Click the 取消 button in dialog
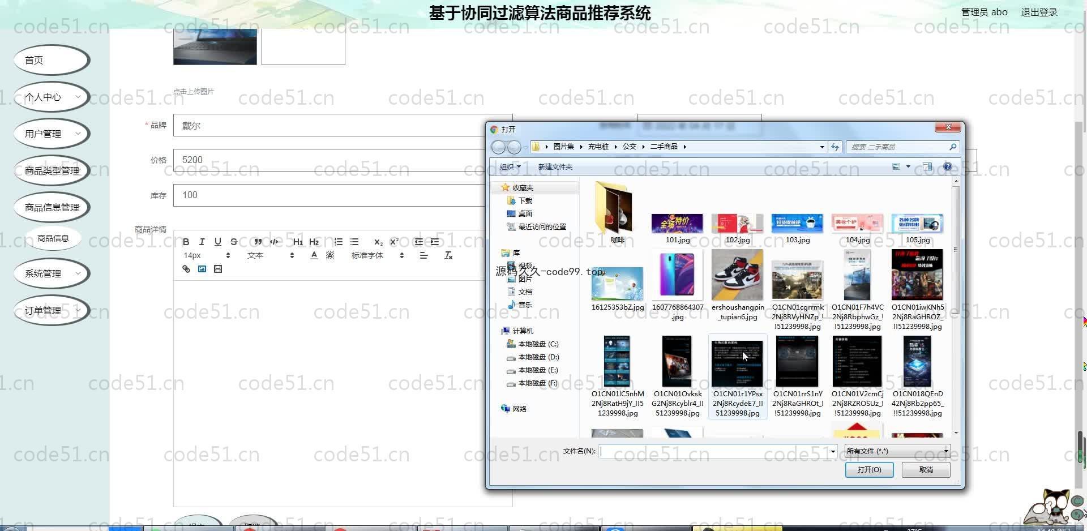Viewport: 1087px width, 531px height. [x=926, y=470]
